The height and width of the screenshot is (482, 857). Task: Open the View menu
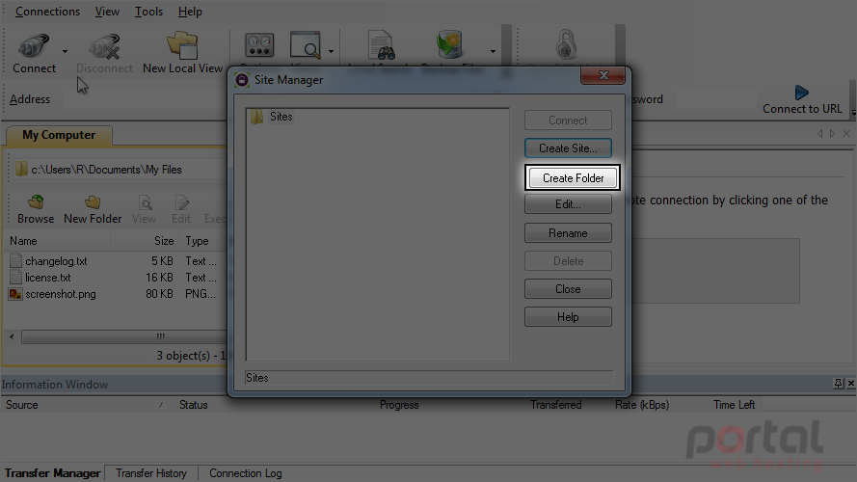(x=107, y=12)
